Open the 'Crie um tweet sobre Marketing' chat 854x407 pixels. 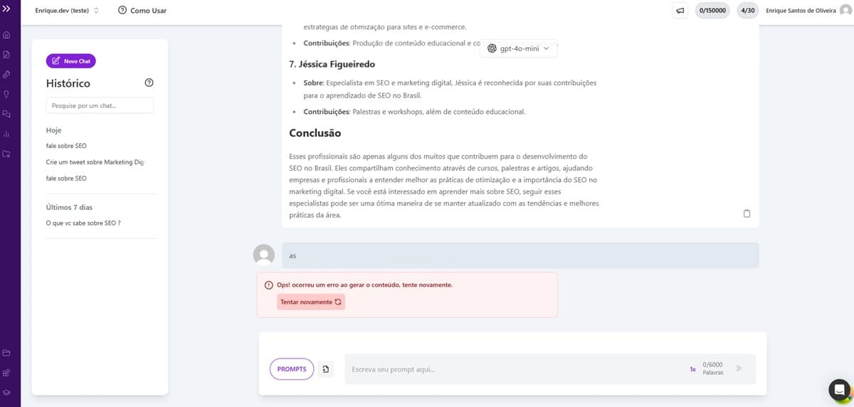tap(95, 162)
